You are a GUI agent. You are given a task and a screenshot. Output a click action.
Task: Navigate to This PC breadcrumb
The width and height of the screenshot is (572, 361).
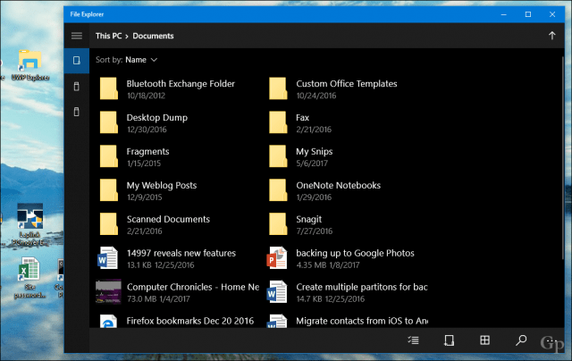click(x=109, y=36)
